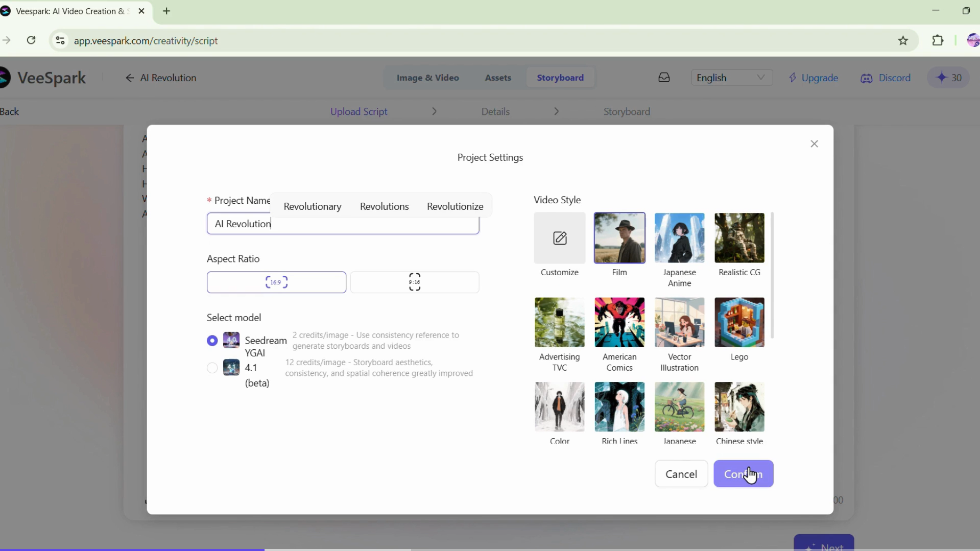Screen dimensions: 980x551
Task: Click the 'Video Style' heading
Action: click(557, 200)
